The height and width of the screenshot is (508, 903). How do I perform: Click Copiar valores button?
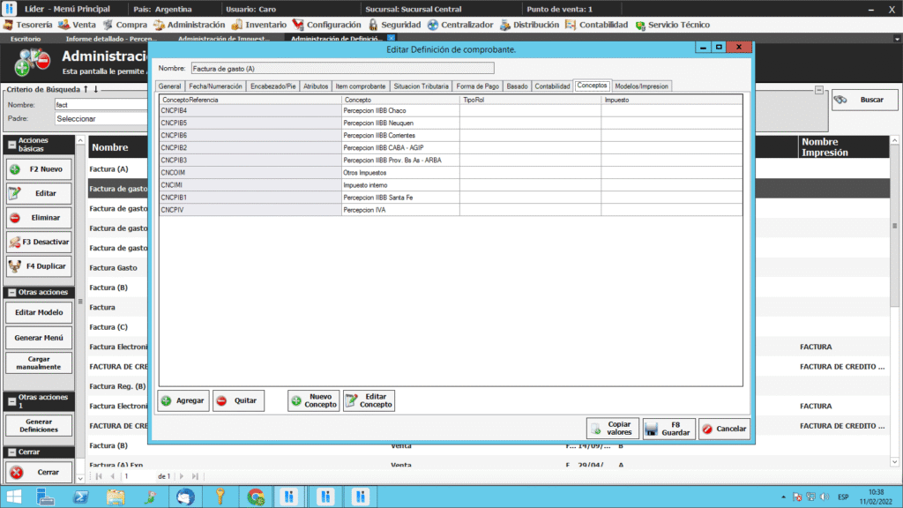point(612,429)
